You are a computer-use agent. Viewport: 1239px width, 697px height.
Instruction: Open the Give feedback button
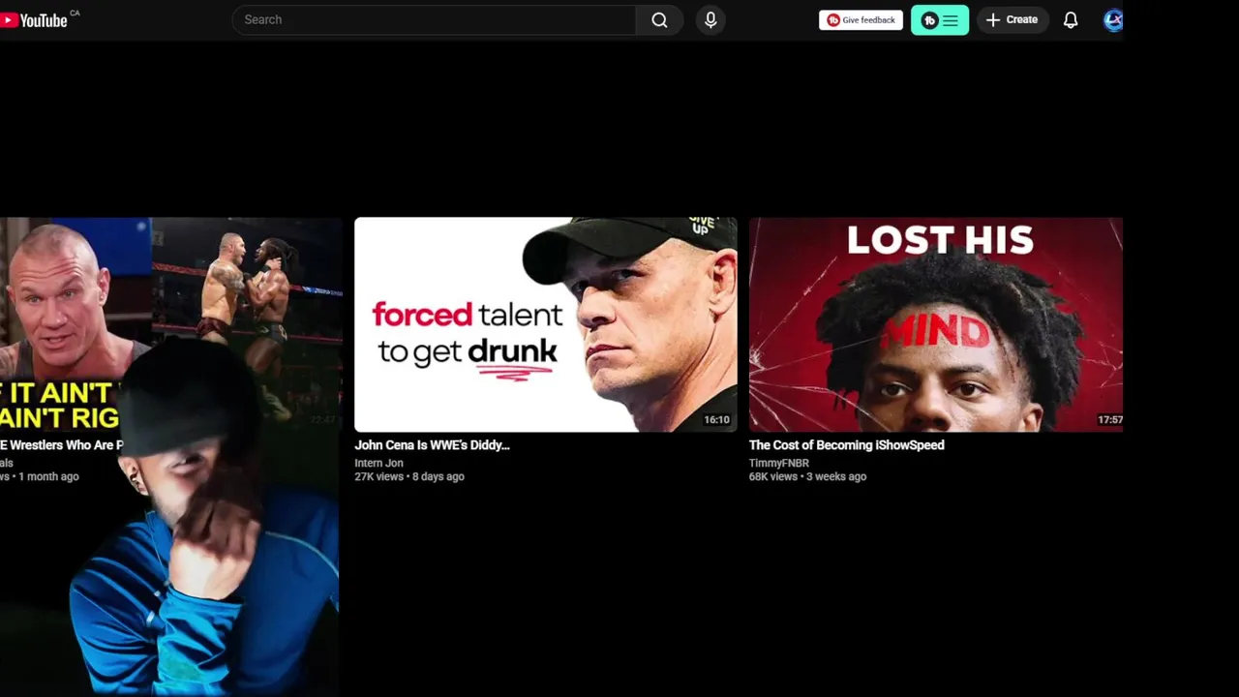(x=861, y=20)
